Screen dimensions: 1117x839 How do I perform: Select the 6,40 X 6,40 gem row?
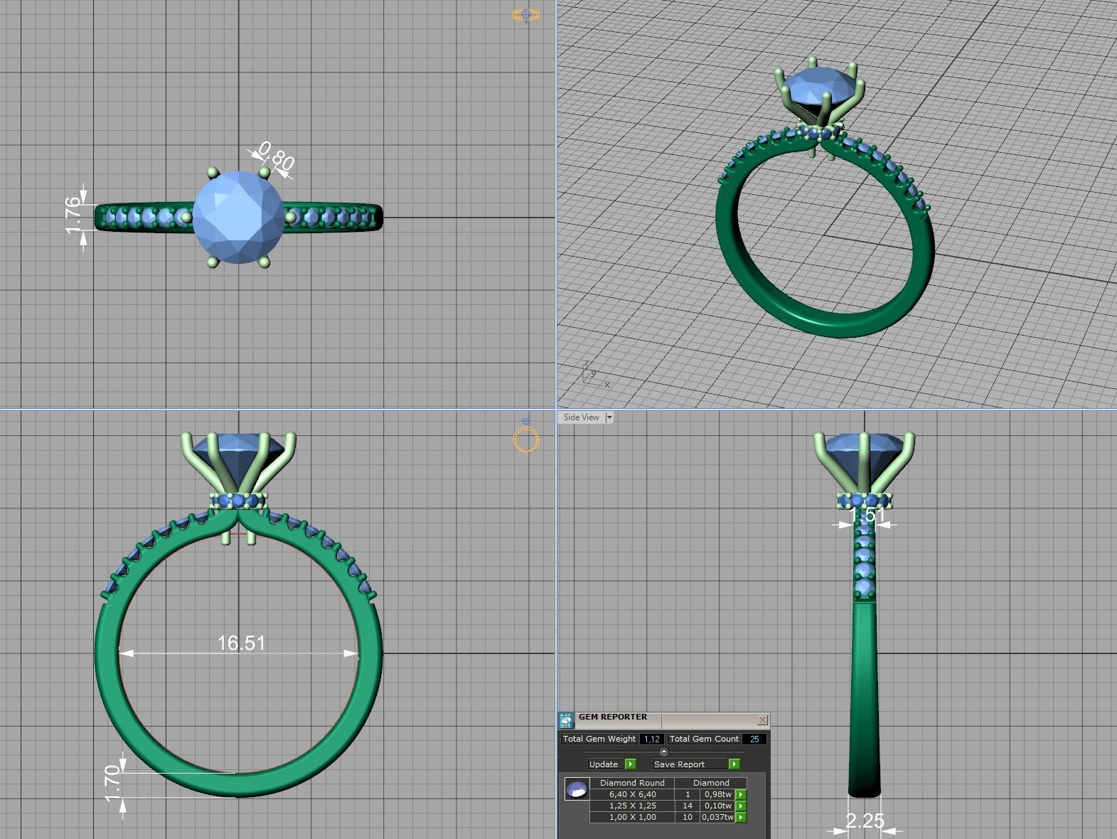click(668, 794)
